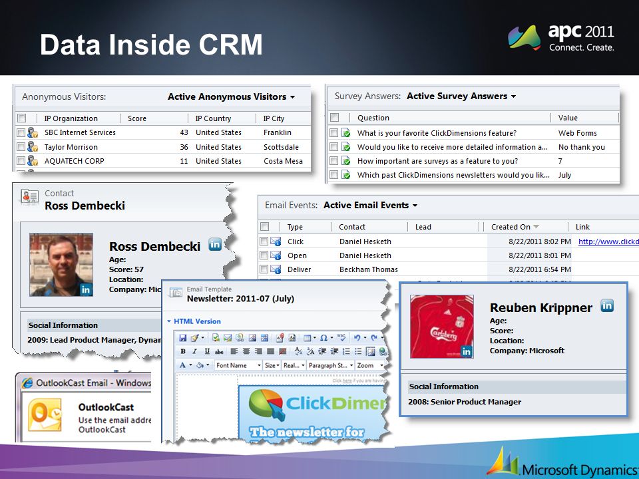The height and width of the screenshot is (479, 639).
Task: Click the OutlookCast Outlook icon
Action: 45,414
